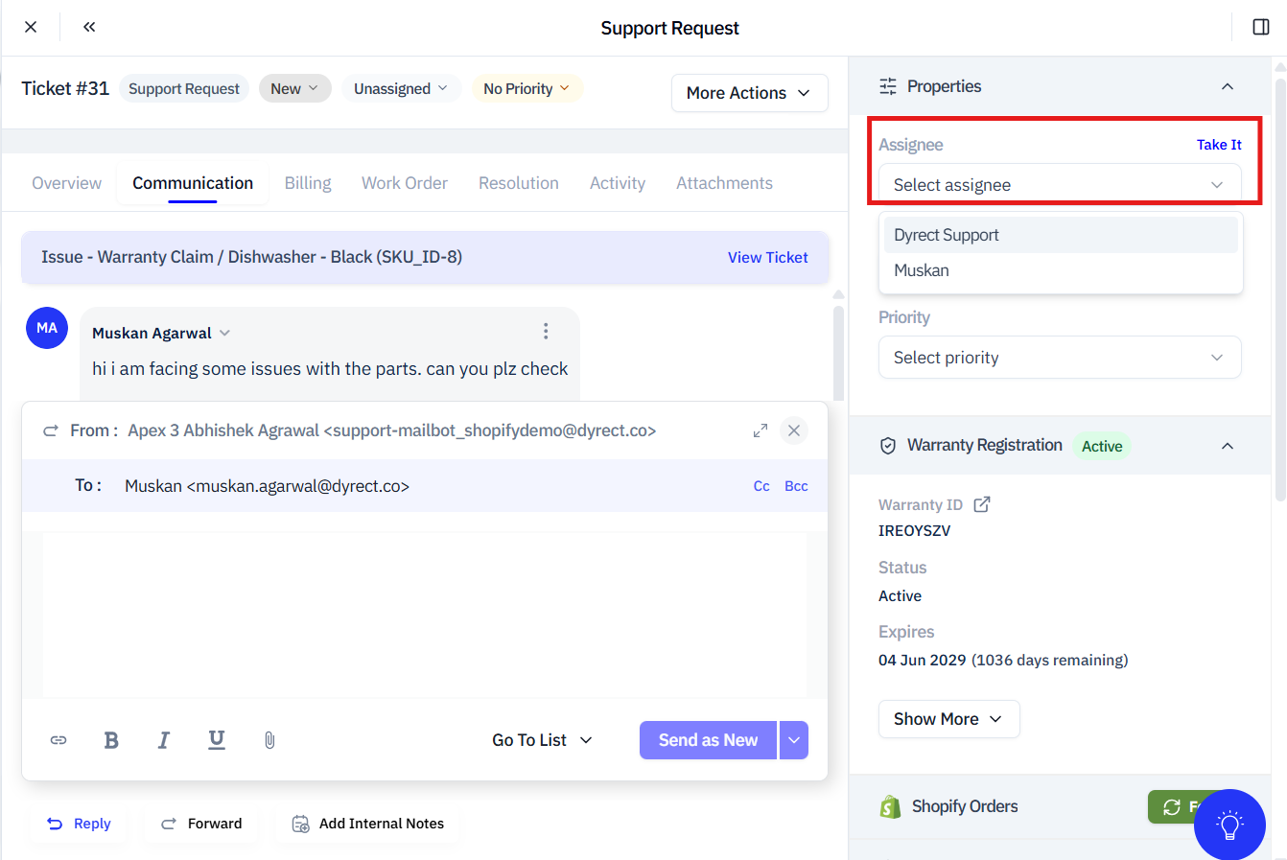Click the double-chevron collapse icon
Image resolution: width=1287 pixels, height=860 pixels.
[x=89, y=27]
